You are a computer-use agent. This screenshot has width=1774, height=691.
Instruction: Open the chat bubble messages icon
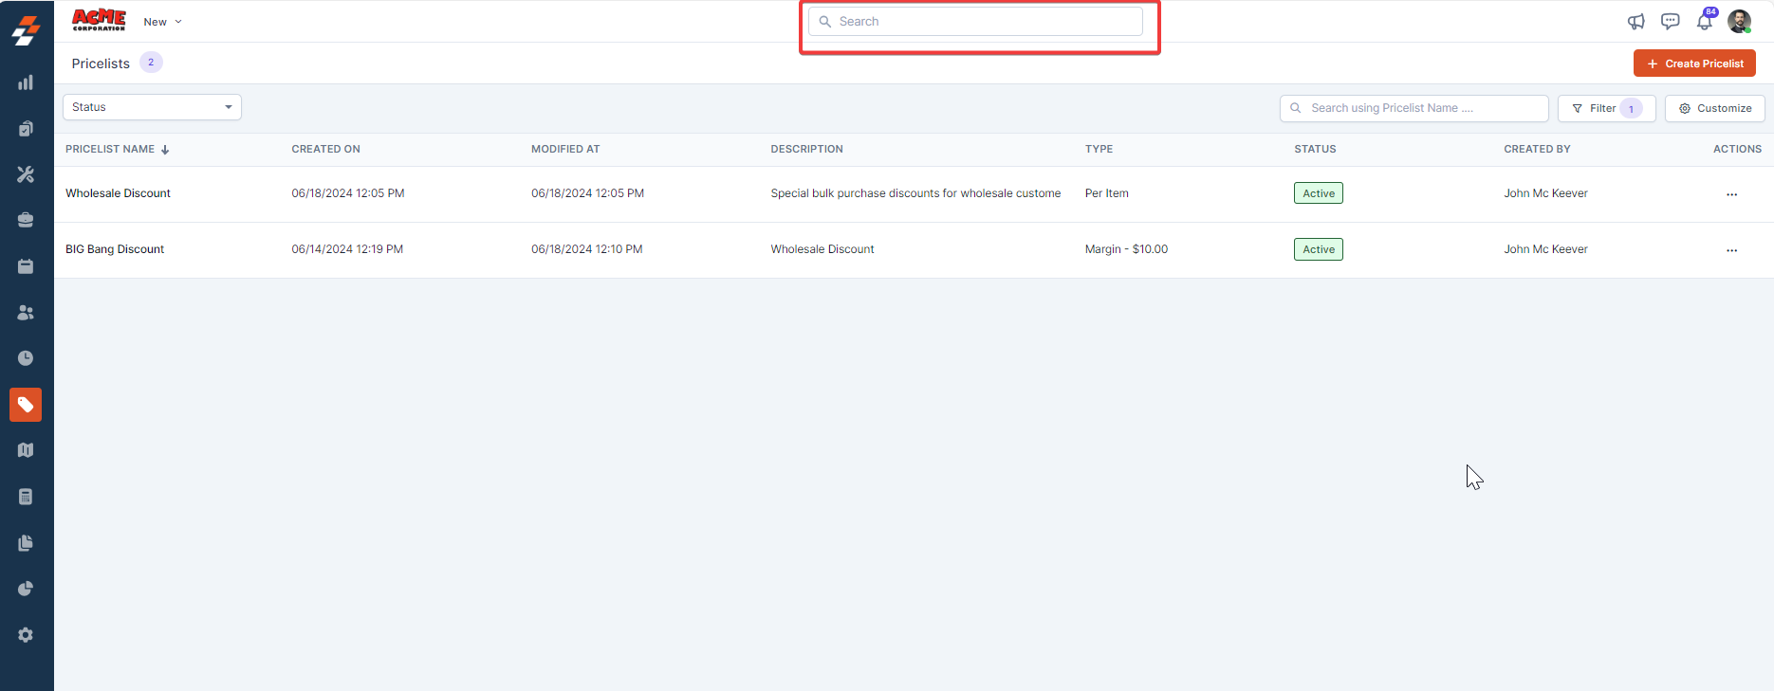click(1671, 22)
